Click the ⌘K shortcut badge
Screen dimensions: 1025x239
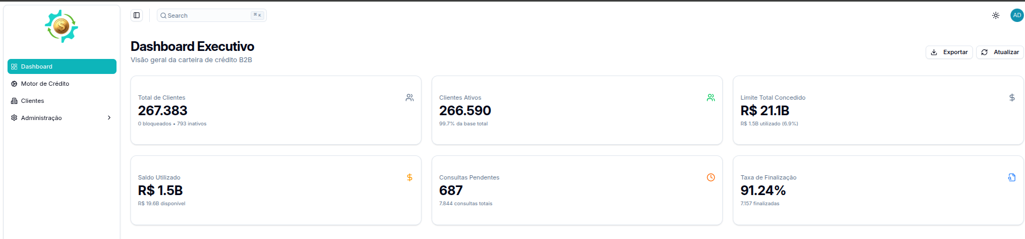257,16
